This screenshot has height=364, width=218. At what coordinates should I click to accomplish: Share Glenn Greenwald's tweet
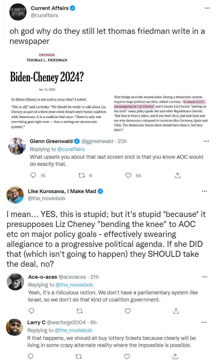click(x=178, y=175)
